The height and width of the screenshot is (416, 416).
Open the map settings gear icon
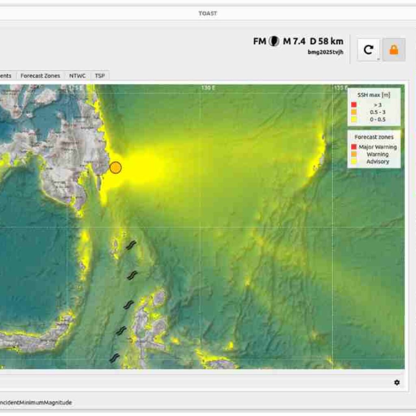[396, 382]
